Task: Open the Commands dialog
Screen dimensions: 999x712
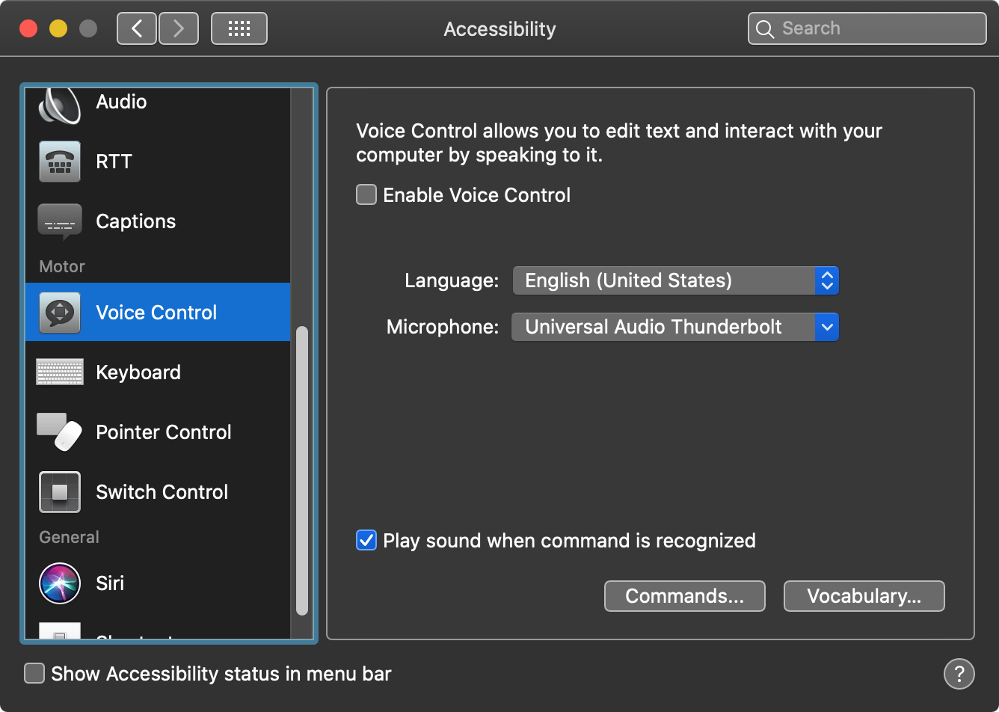Action: pos(684,596)
